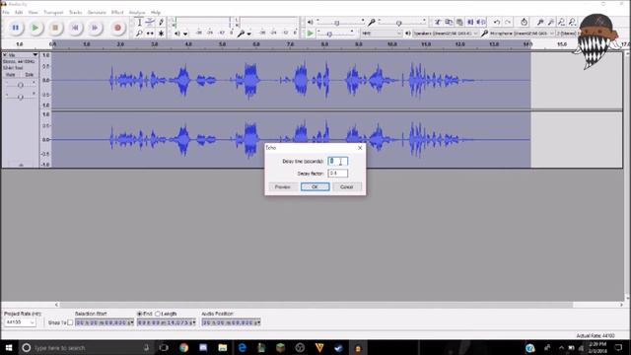
Task: Click the Paste icon in edit toolbar
Action: coord(459,22)
